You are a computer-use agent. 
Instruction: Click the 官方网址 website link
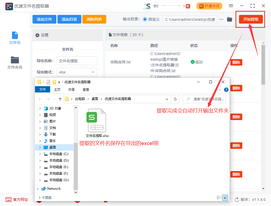click(x=17, y=199)
